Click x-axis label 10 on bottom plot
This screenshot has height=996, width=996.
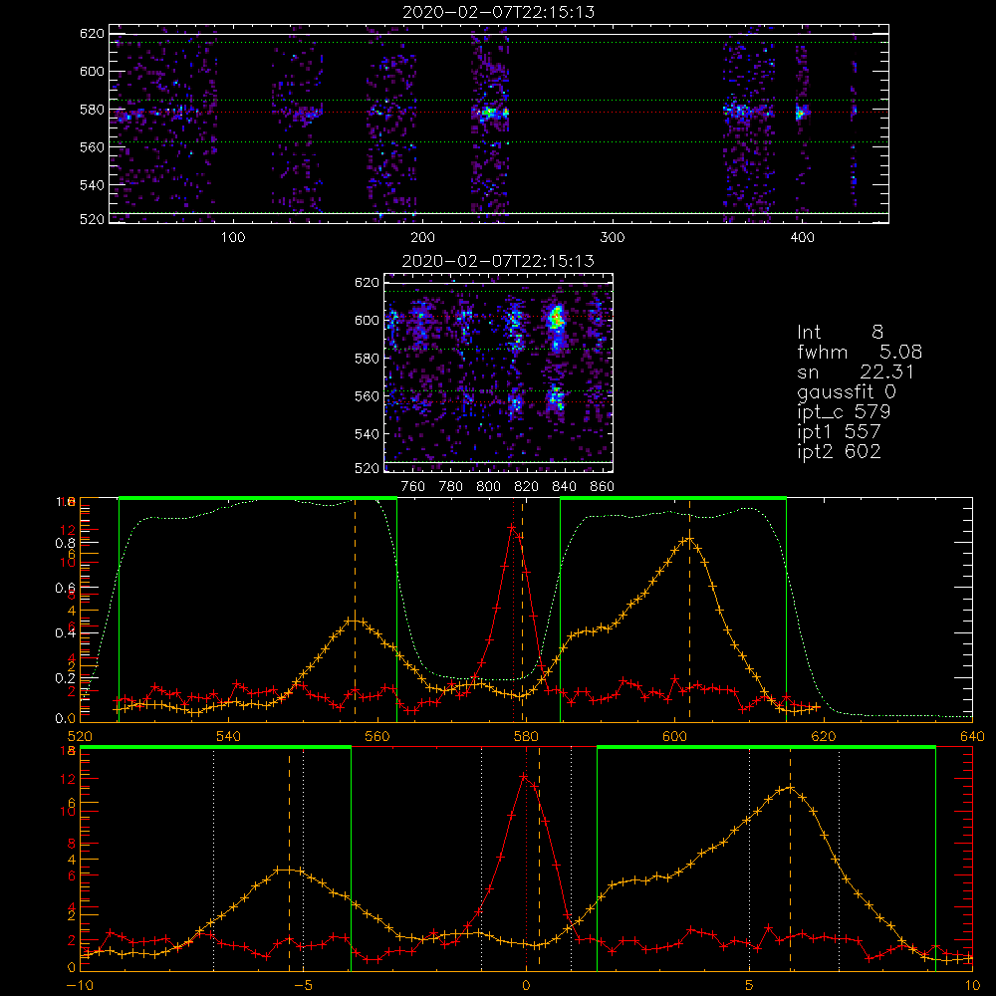pyautogui.click(x=972, y=985)
